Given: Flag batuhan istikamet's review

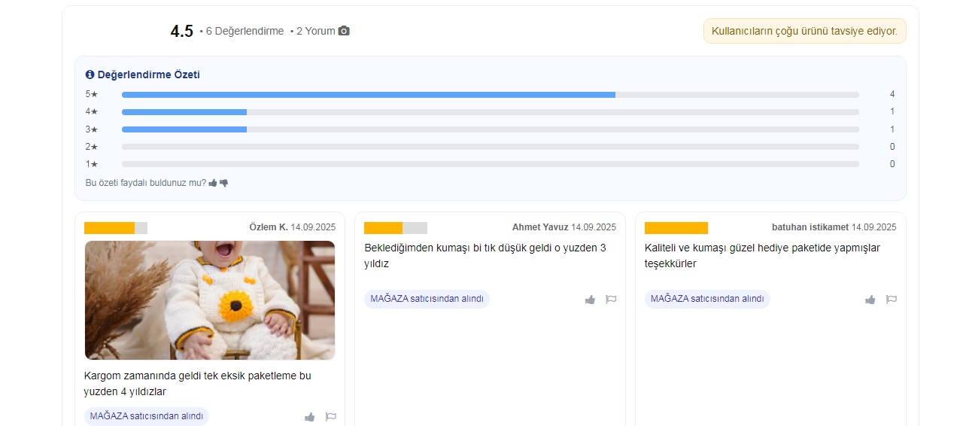Looking at the screenshot, I should 892,300.
